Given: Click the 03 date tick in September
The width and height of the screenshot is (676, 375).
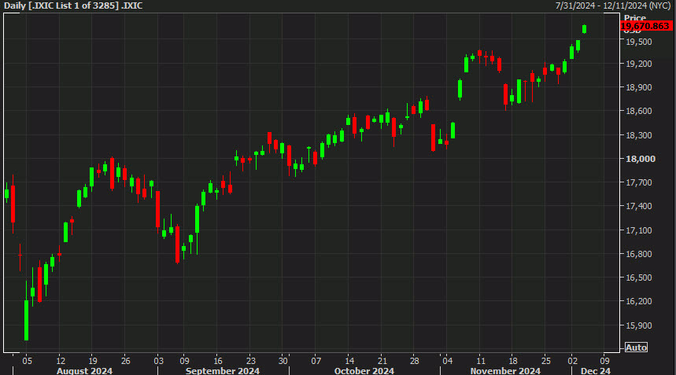Looking at the screenshot, I should point(159,361).
